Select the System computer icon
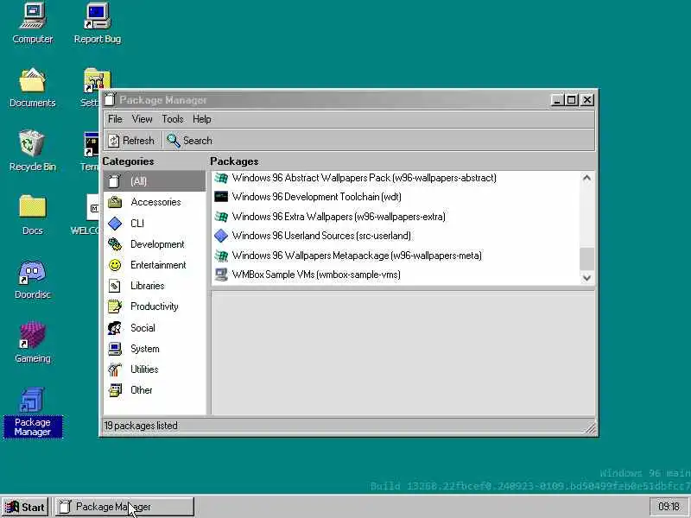The height and width of the screenshot is (518, 691). (115, 349)
